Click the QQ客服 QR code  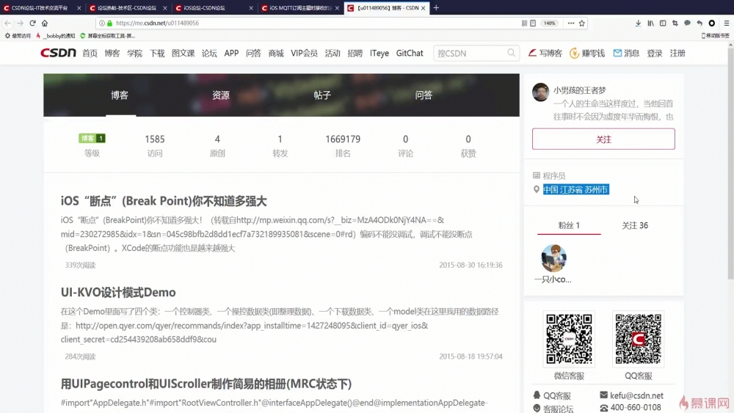tap(639, 339)
